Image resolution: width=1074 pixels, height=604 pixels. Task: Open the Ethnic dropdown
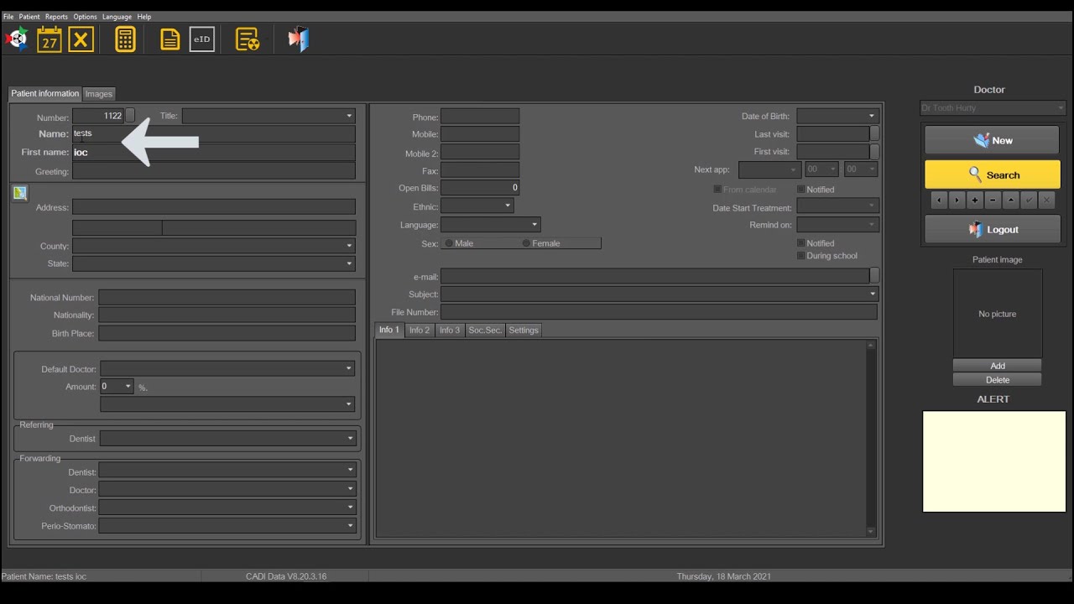(x=477, y=206)
